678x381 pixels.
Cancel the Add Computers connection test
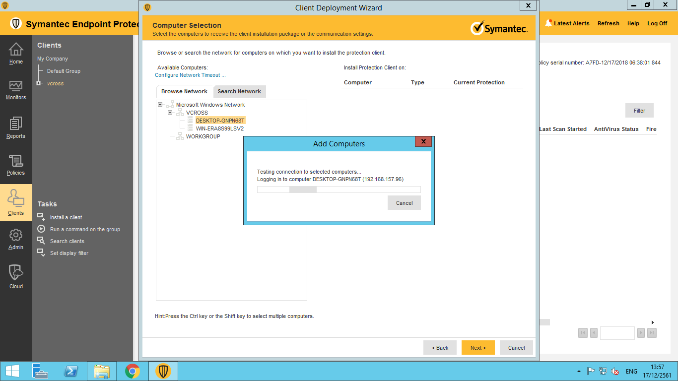404,203
